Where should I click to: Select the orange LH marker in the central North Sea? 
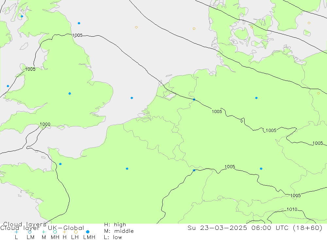tap(136, 28)
